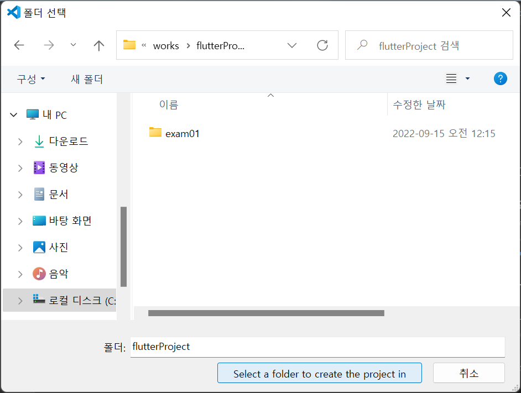Screen dimensions: 521x393
Task: Click 'Select a folder to create the project in'
Action: [320, 373]
